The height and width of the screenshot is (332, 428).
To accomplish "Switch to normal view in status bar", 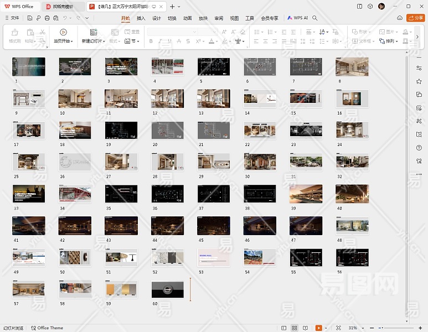I will 284,328.
